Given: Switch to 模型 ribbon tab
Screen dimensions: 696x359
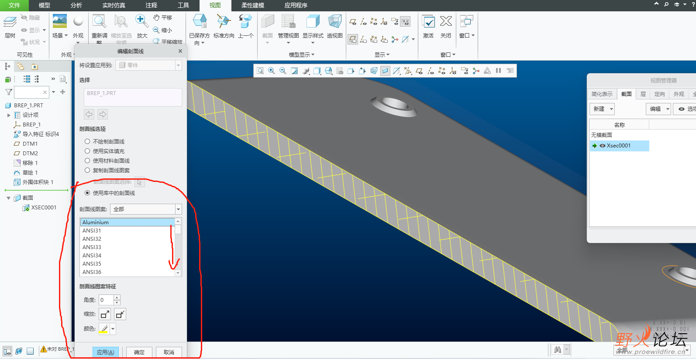Looking at the screenshot, I should (45, 5).
